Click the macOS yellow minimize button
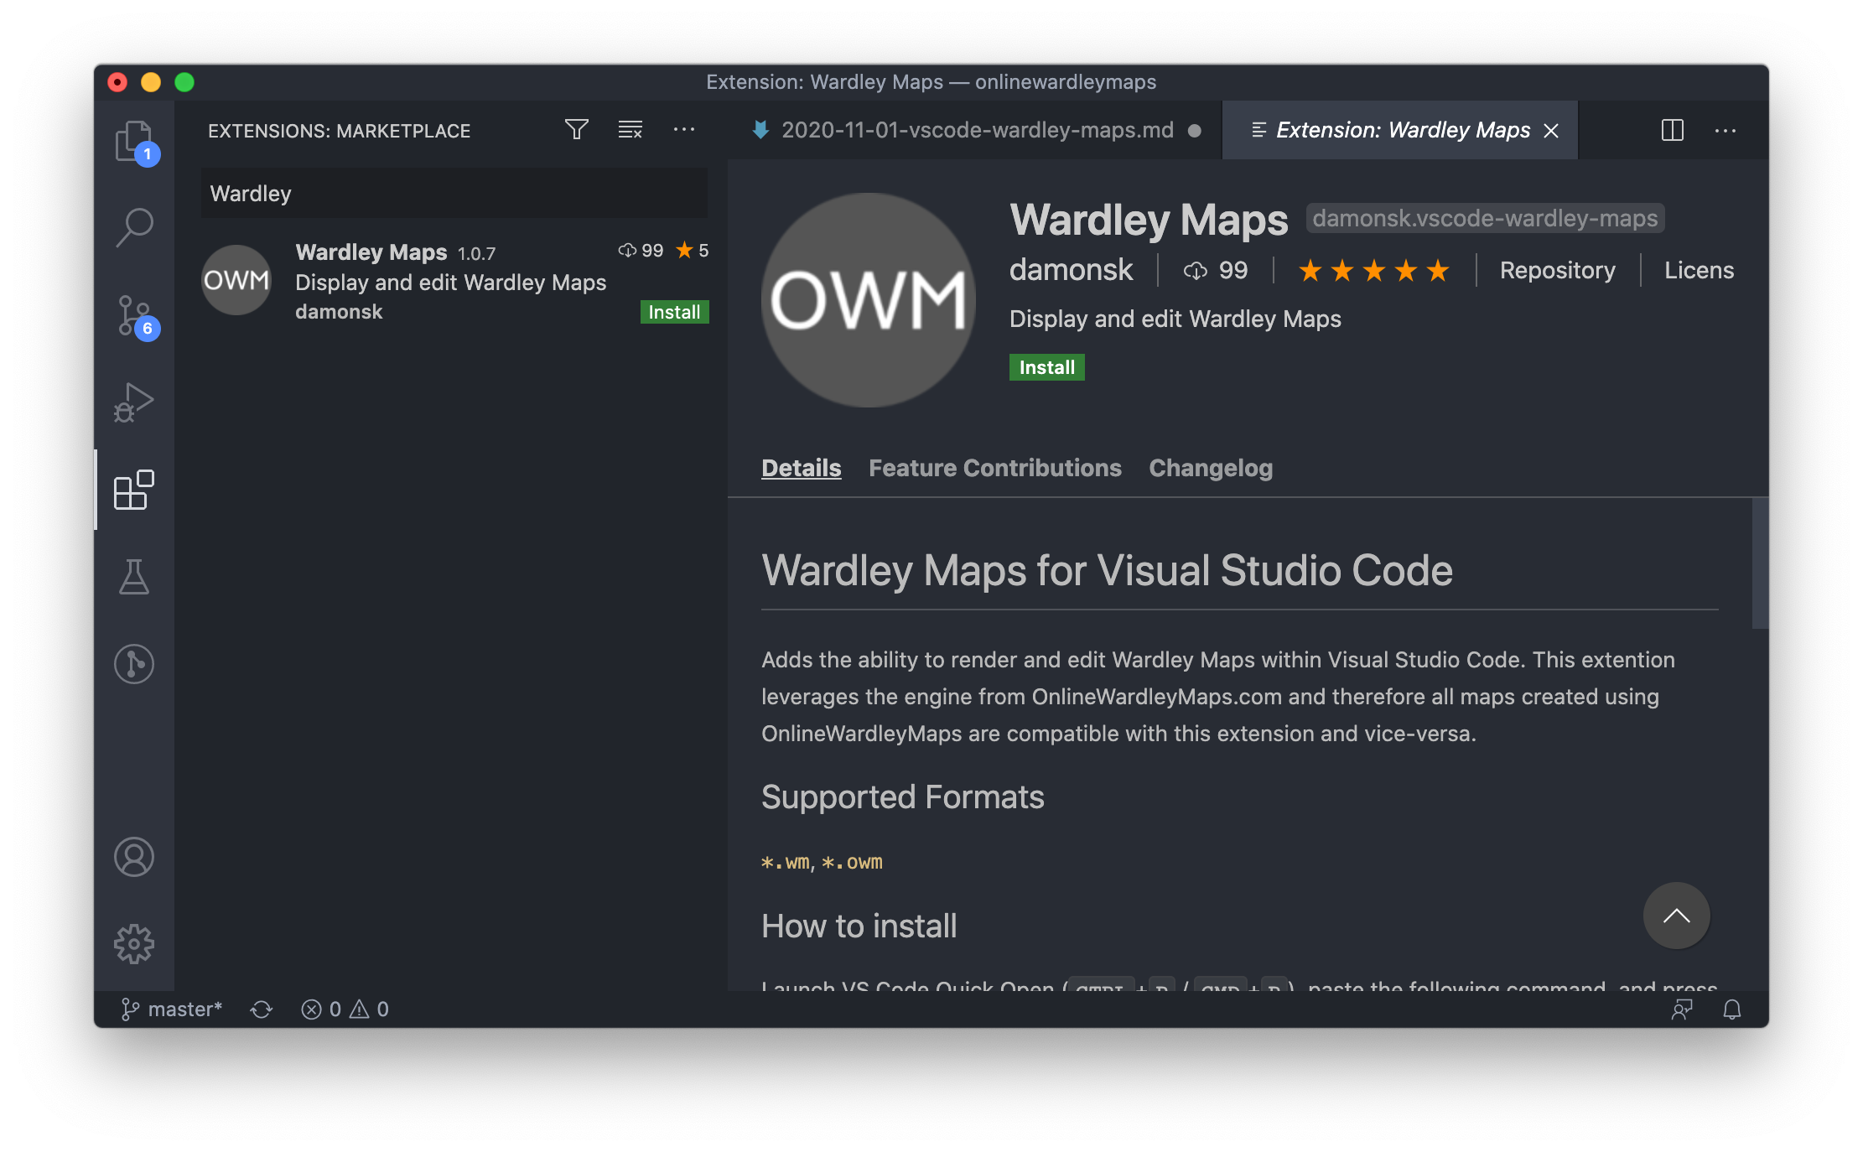Viewport: 1863px width, 1152px height. [x=151, y=82]
